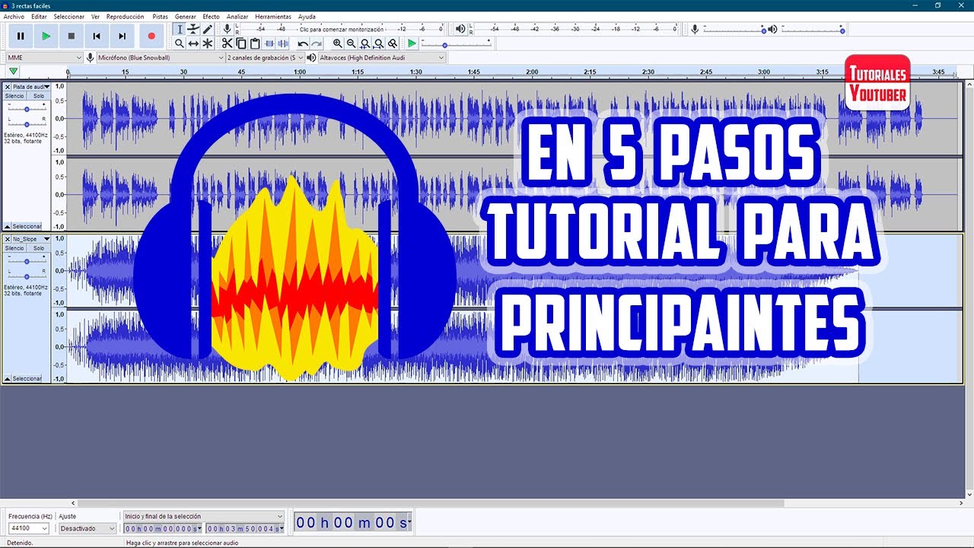Stop playback with the Stop button
Viewport: 974px width, 548px height.
pos(72,36)
